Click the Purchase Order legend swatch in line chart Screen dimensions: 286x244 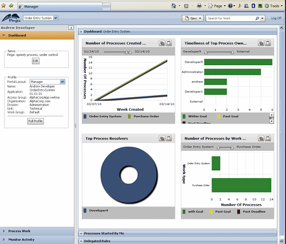click(129, 116)
